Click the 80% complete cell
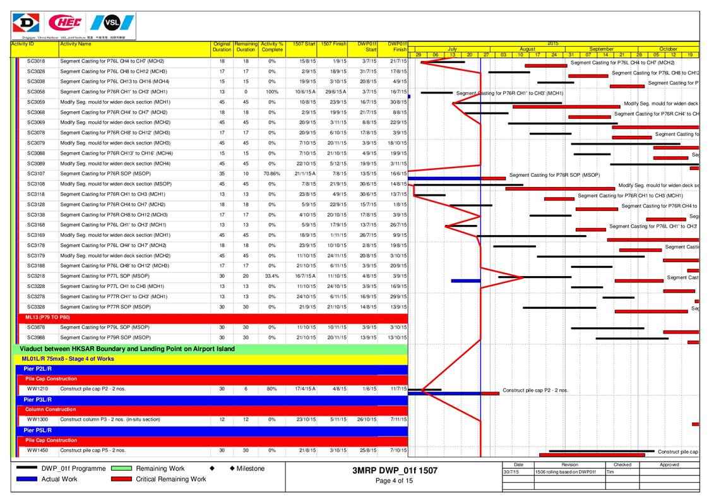The height and width of the screenshot is (501, 709). coord(271,389)
